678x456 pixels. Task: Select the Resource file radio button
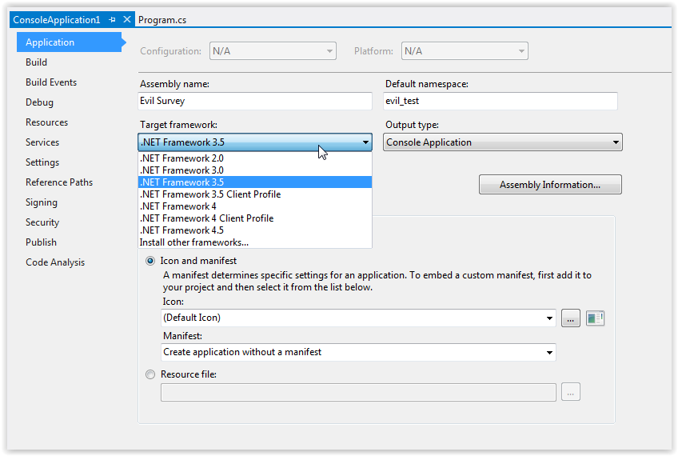click(x=150, y=374)
